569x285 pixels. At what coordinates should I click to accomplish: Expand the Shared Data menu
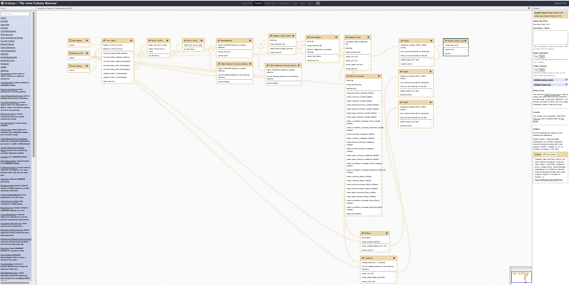click(270, 3)
